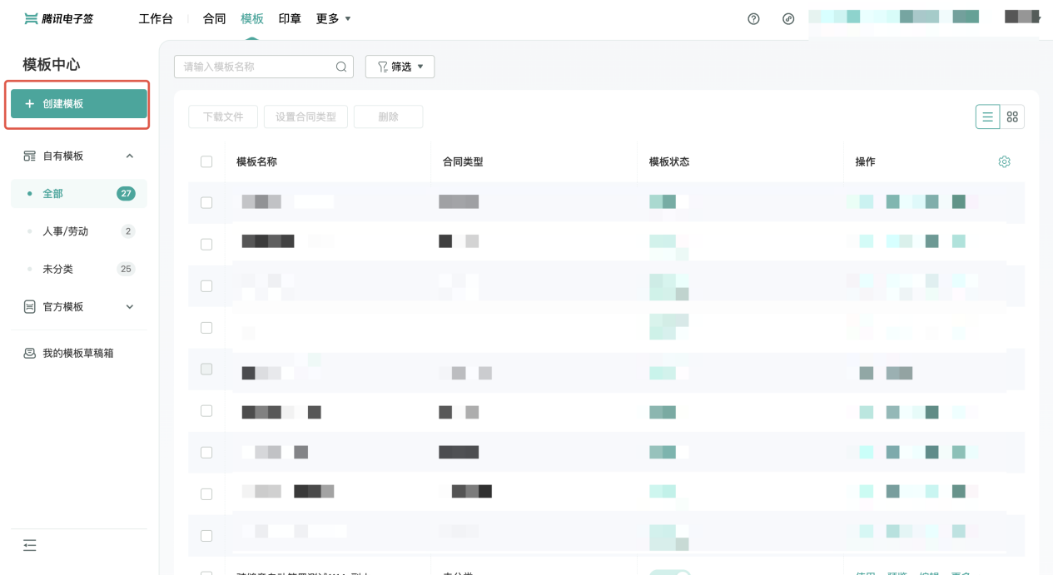Click the 设置合同类型 button
The width and height of the screenshot is (1053, 575).
click(305, 117)
